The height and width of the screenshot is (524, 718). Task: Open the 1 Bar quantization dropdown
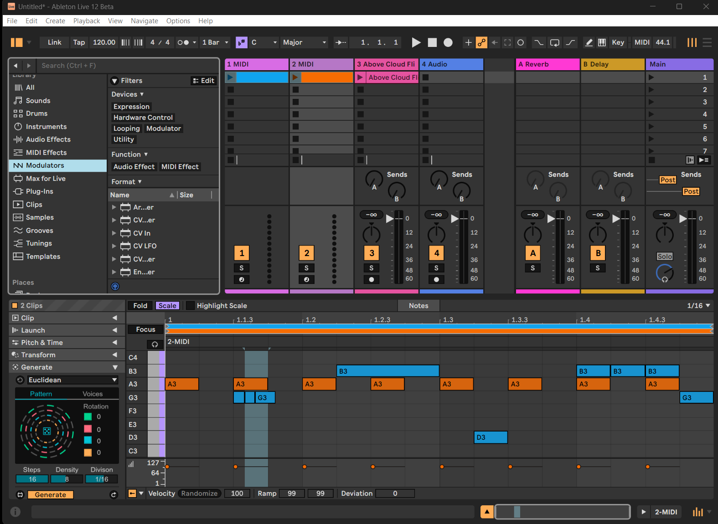pos(215,42)
